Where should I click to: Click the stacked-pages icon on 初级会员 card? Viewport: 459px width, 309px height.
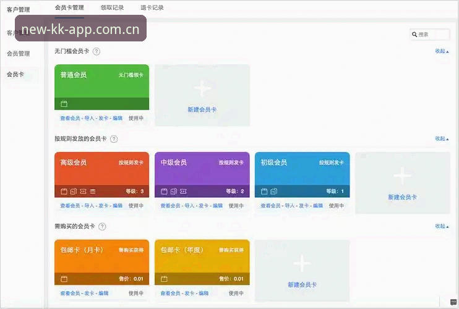[x=273, y=192]
